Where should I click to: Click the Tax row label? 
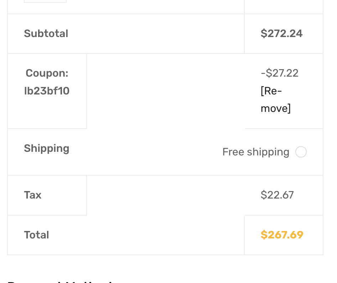[32, 195]
